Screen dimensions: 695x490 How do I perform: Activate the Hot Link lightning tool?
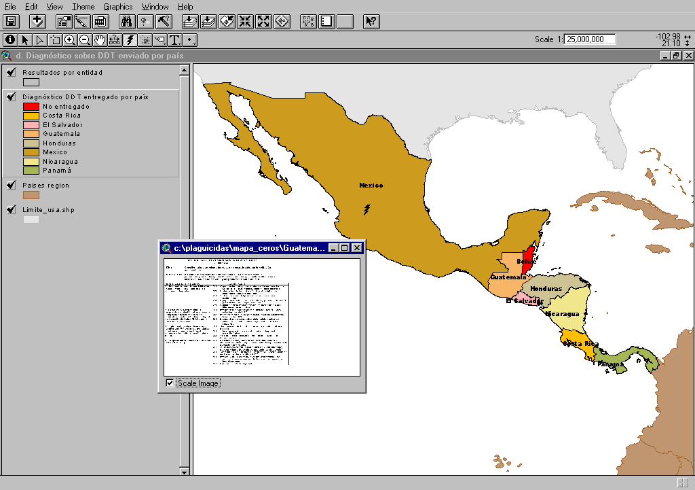(x=130, y=39)
